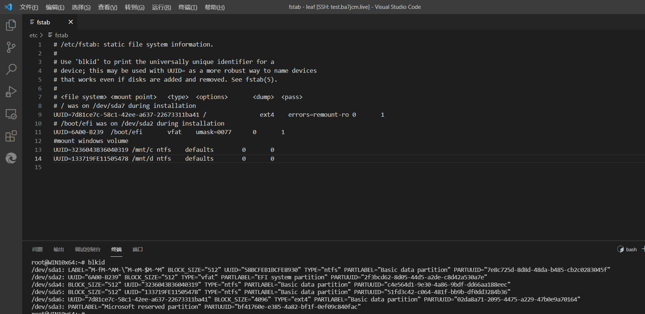The width and height of the screenshot is (645, 314).
Task: Click the UUID=6A00-B239 text on line 11
Action: coord(78,132)
